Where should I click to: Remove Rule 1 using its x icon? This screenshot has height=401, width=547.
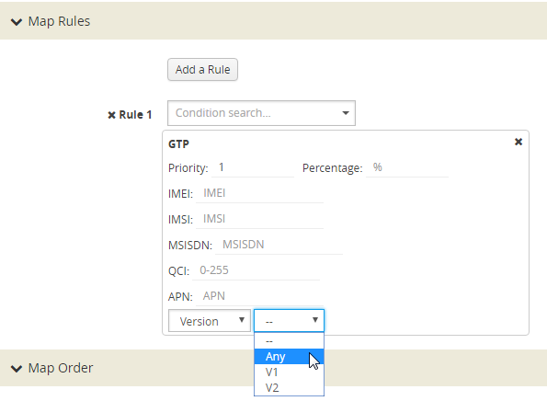coord(111,115)
